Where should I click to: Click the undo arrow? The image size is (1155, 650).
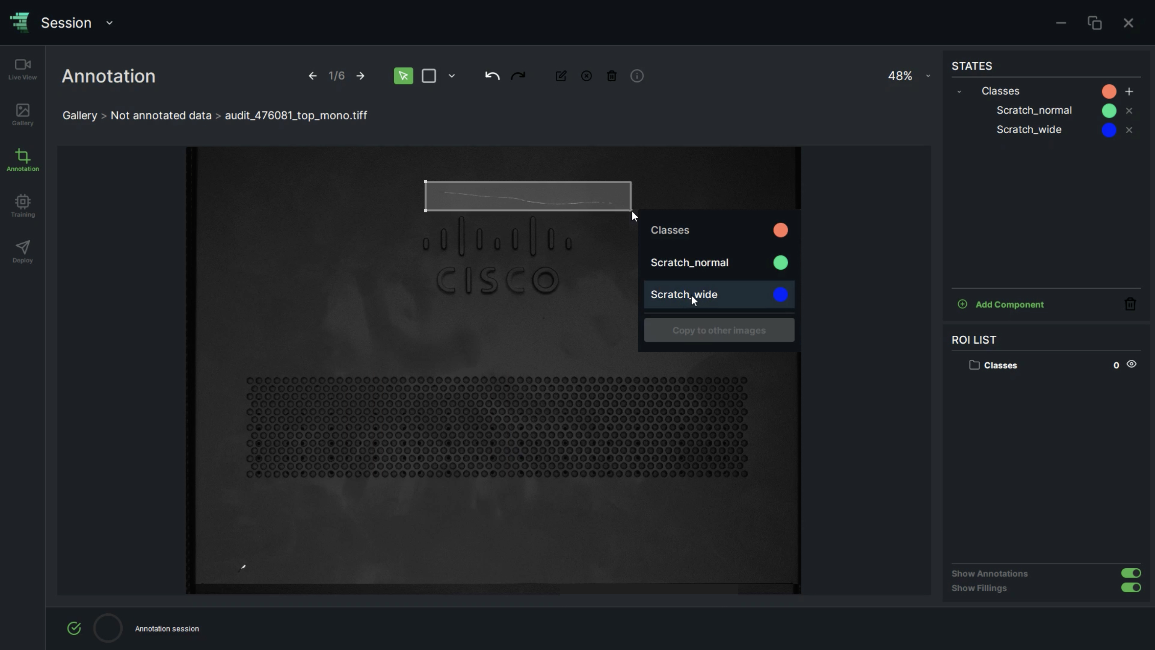(x=492, y=76)
